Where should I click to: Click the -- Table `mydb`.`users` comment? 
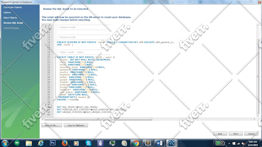click(x=71, y=52)
